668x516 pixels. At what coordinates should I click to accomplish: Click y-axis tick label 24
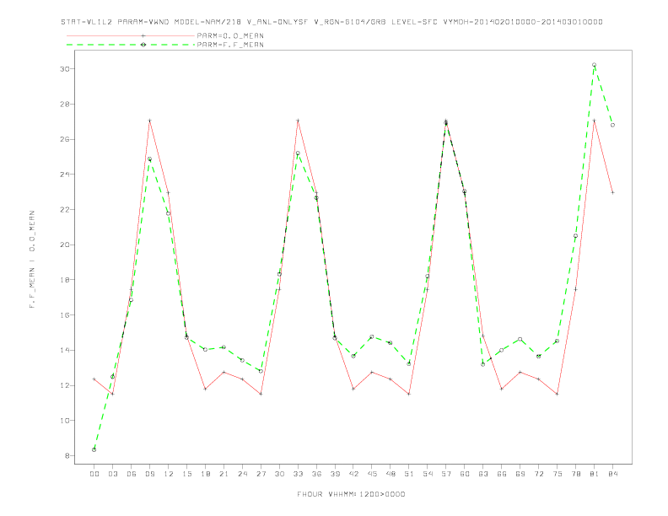[64, 175]
